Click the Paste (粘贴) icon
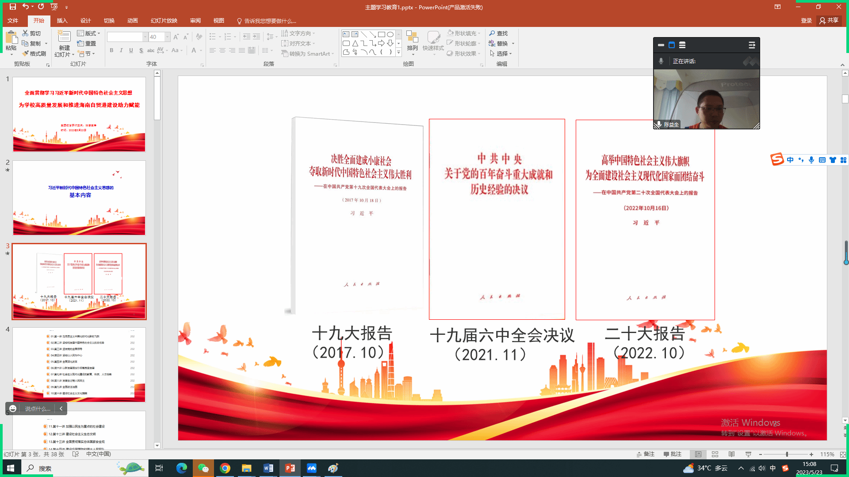Image resolution: width=849 pixels, height=477 pixels. [11, 38]
